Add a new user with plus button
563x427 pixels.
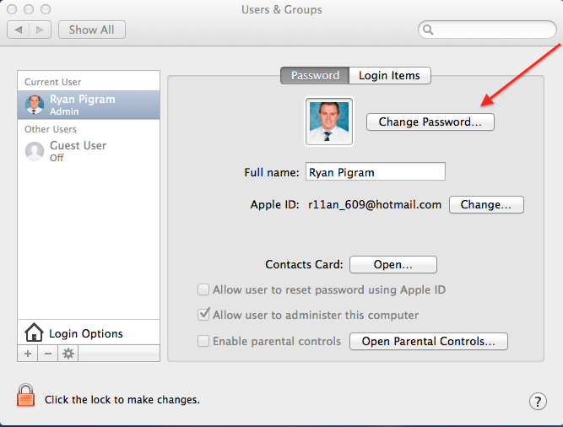(x=28, y=354)
